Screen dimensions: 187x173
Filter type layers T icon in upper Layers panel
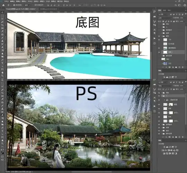177,15
